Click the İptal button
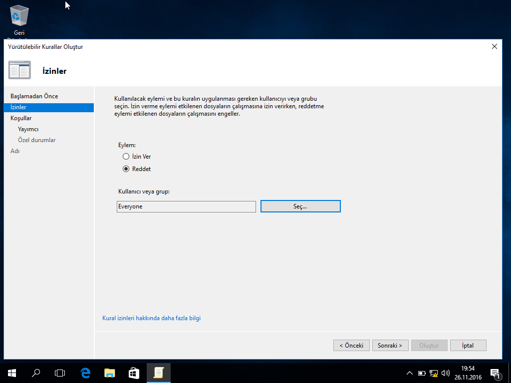The image size is (511, 383). tap(468, 346)
